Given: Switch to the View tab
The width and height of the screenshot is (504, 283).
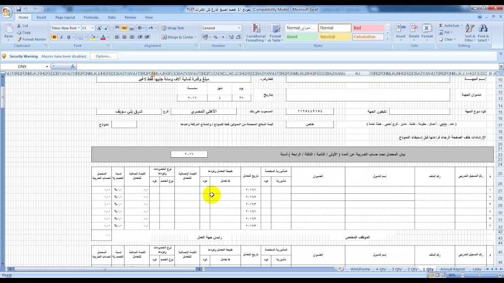Looking at the screenshot, I should pos(149,17).
